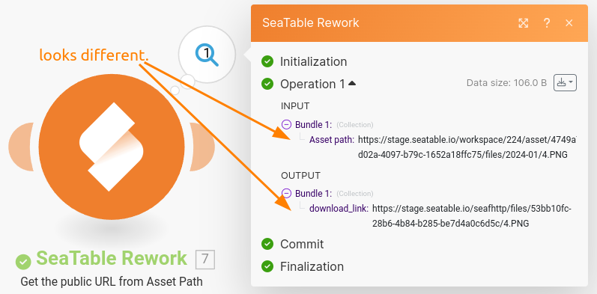Screen dimensions: 597x294
Task: Click the green check next to Finalization
Action: [267, 266]
